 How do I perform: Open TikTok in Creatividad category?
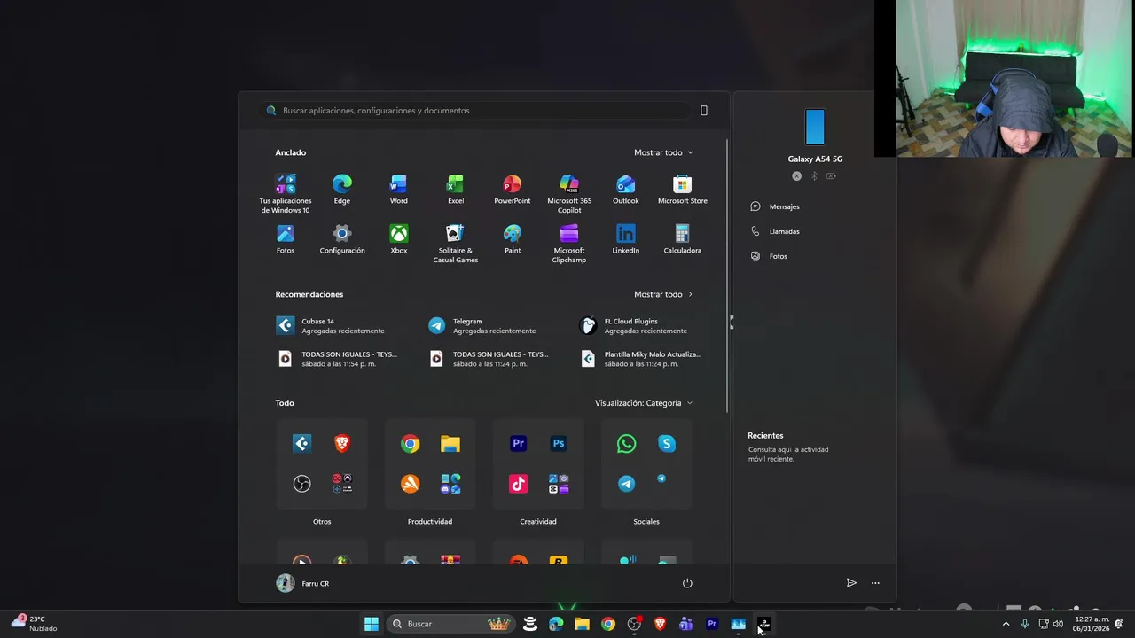[x=519, y=484]
